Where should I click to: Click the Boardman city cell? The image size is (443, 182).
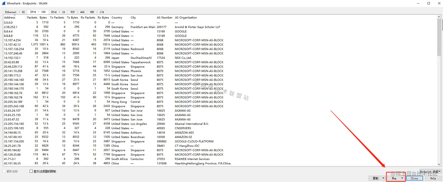click(137, 137)
